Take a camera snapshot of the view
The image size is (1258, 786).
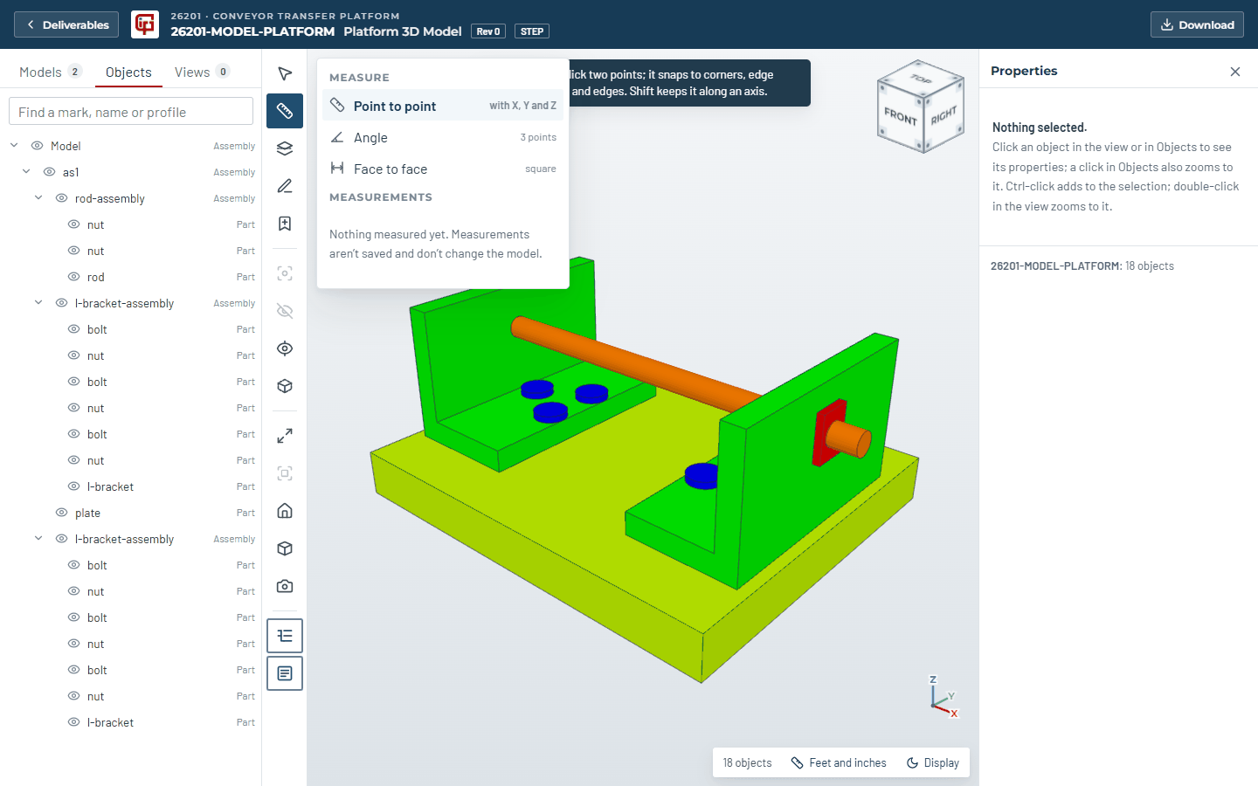(285, 586)
